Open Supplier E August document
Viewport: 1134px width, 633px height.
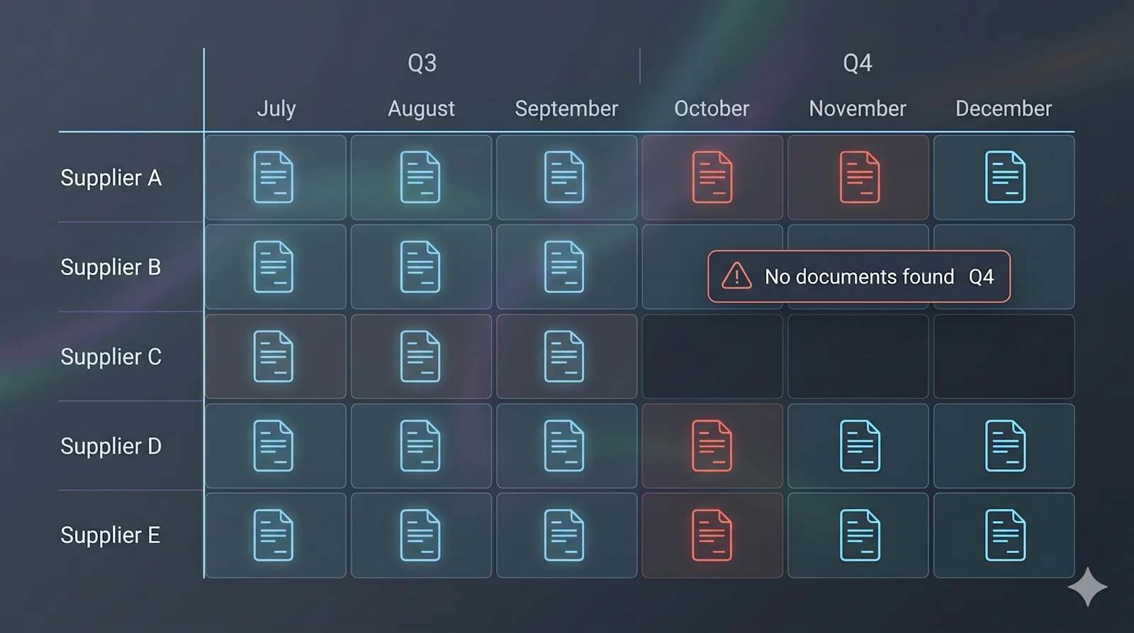420,535
